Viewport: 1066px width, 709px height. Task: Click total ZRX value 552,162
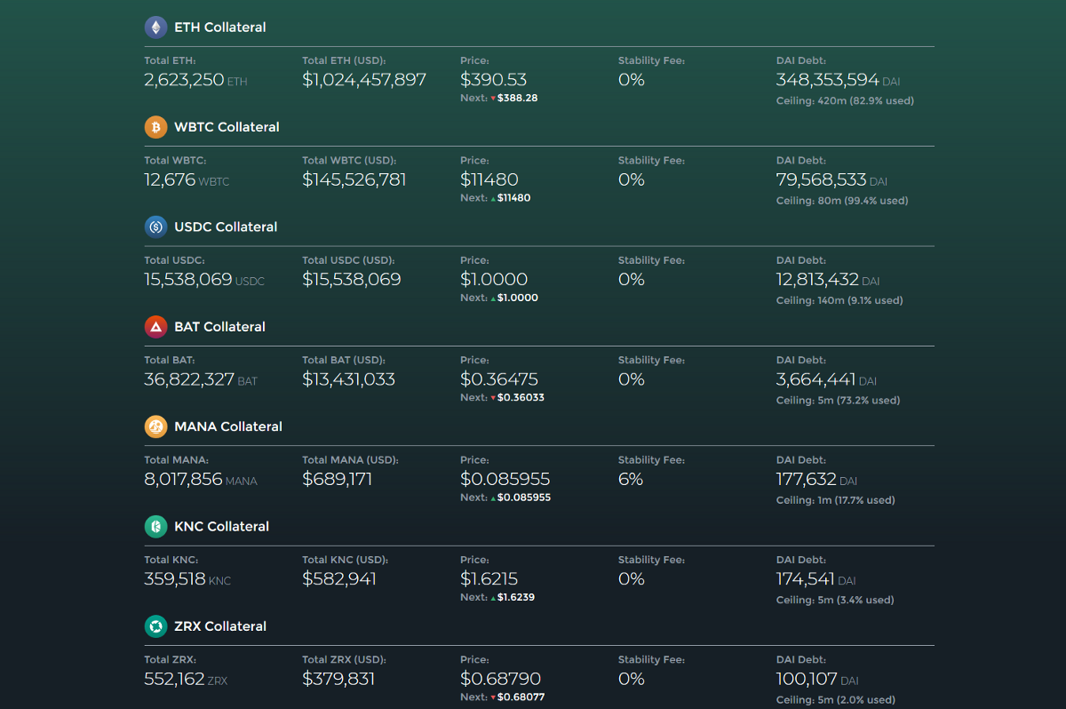click(174, 680)
